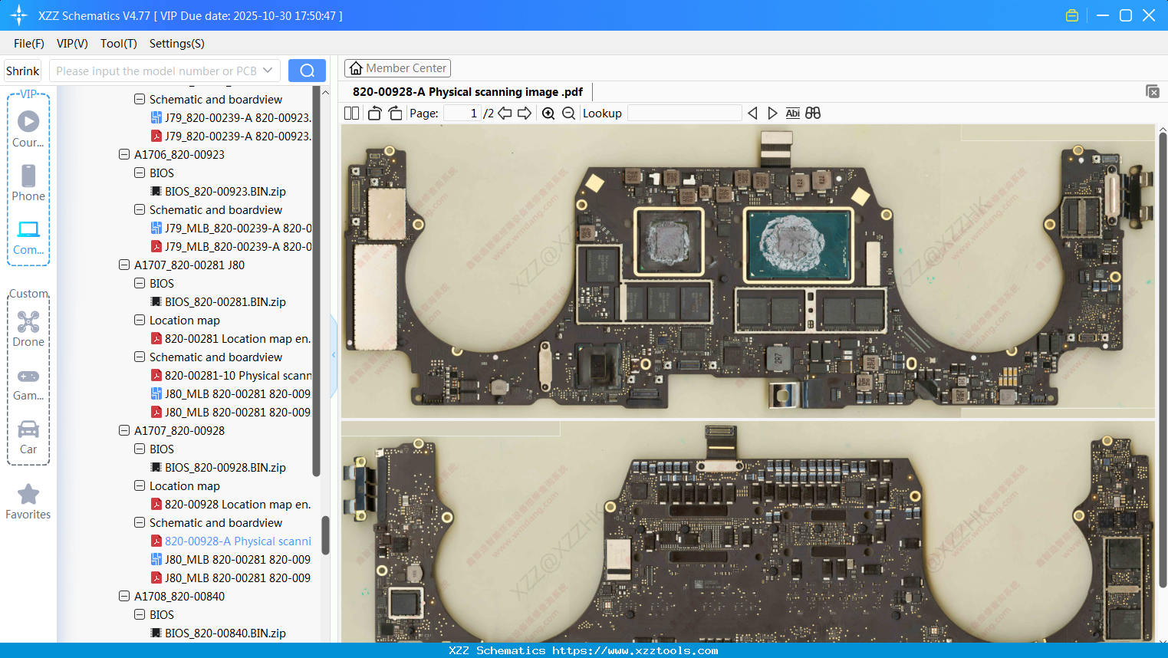Go to the previous page arrow
The height and width of the screenshot is (658, 1168).
coord(505,114)
